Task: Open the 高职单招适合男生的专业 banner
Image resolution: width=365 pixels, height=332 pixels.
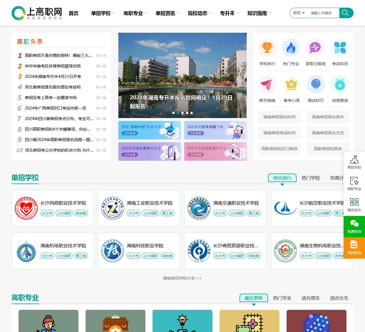Action: 150,151
